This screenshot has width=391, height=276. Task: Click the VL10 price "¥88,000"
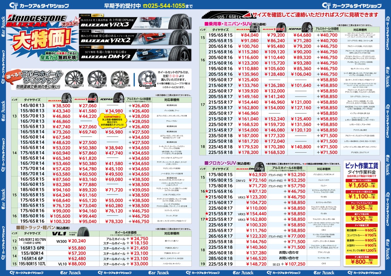click(77, 264)
